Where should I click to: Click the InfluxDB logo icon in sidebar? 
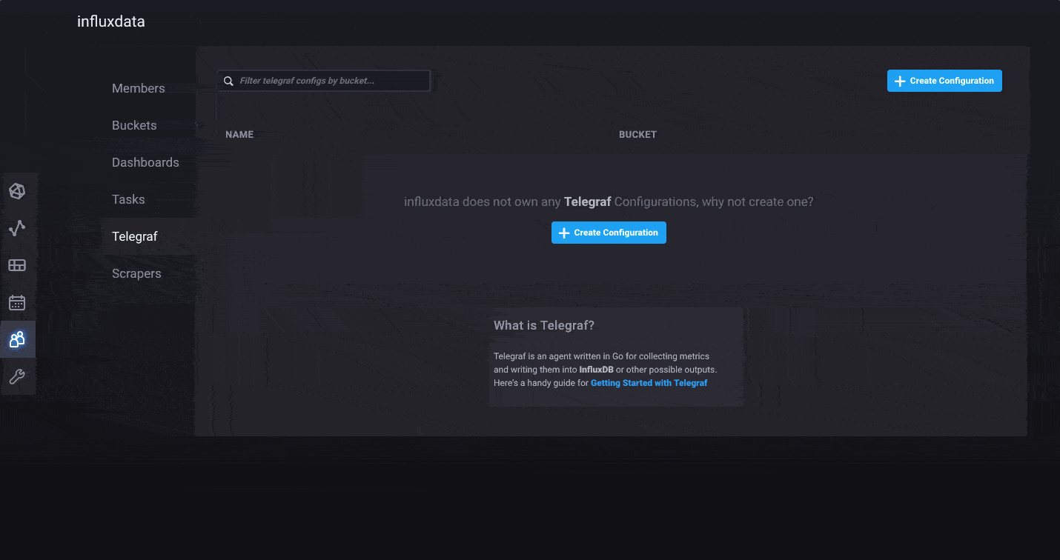pyautogui.click(x=17, y=191)
